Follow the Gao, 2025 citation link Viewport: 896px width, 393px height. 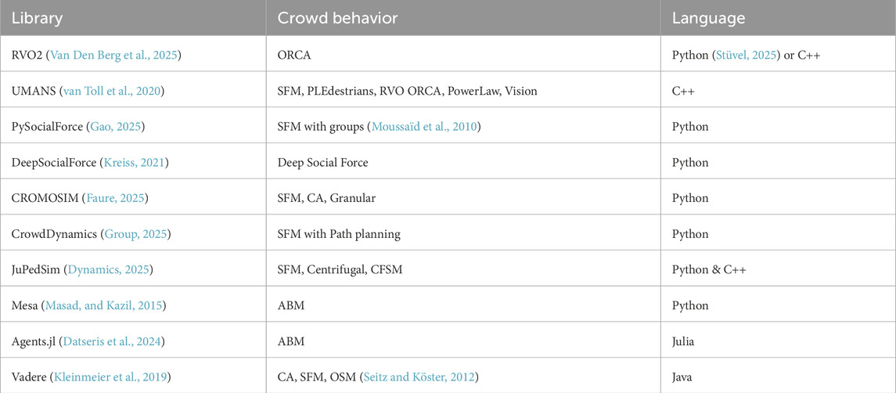coord(131,127)
